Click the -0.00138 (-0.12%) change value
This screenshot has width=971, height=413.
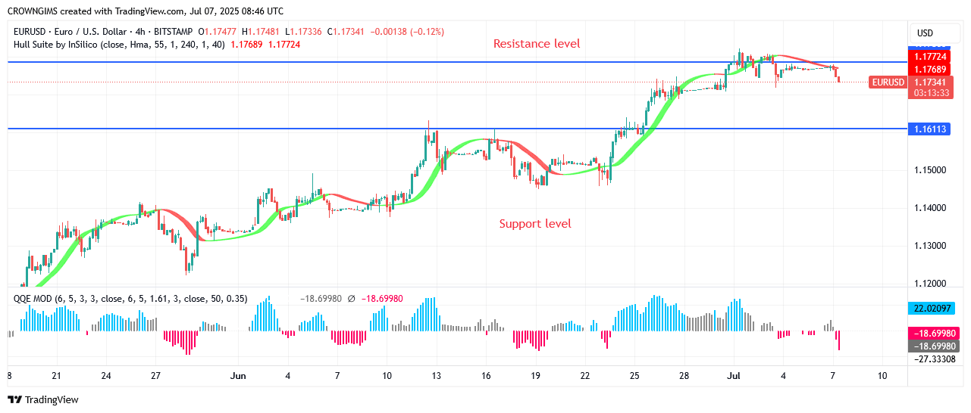(x=406, y=32)
